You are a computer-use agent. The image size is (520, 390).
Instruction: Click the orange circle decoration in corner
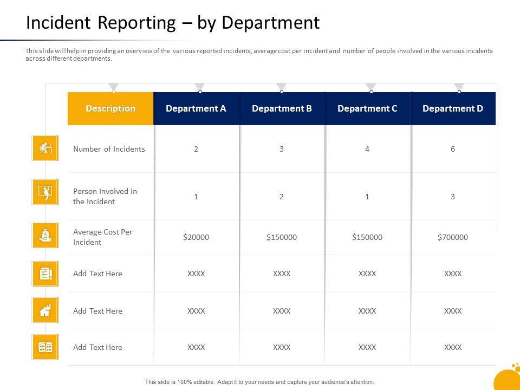(509, 378)
